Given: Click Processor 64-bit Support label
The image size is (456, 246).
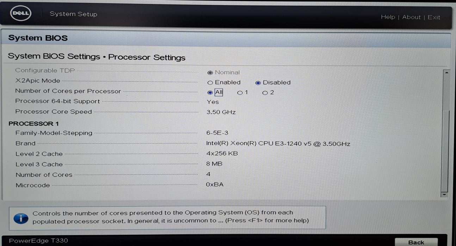Looking at the screenshot, I should 57,101.
